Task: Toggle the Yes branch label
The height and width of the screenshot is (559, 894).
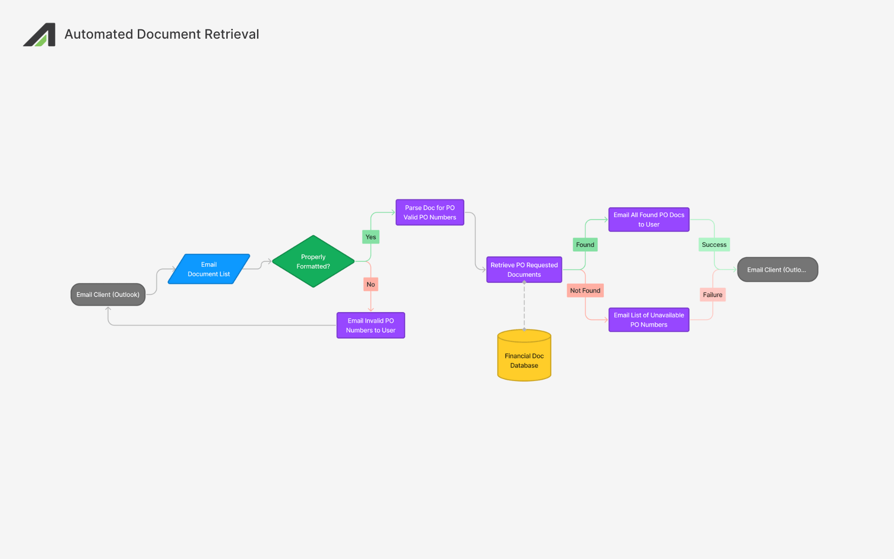Action: (370, 237)
